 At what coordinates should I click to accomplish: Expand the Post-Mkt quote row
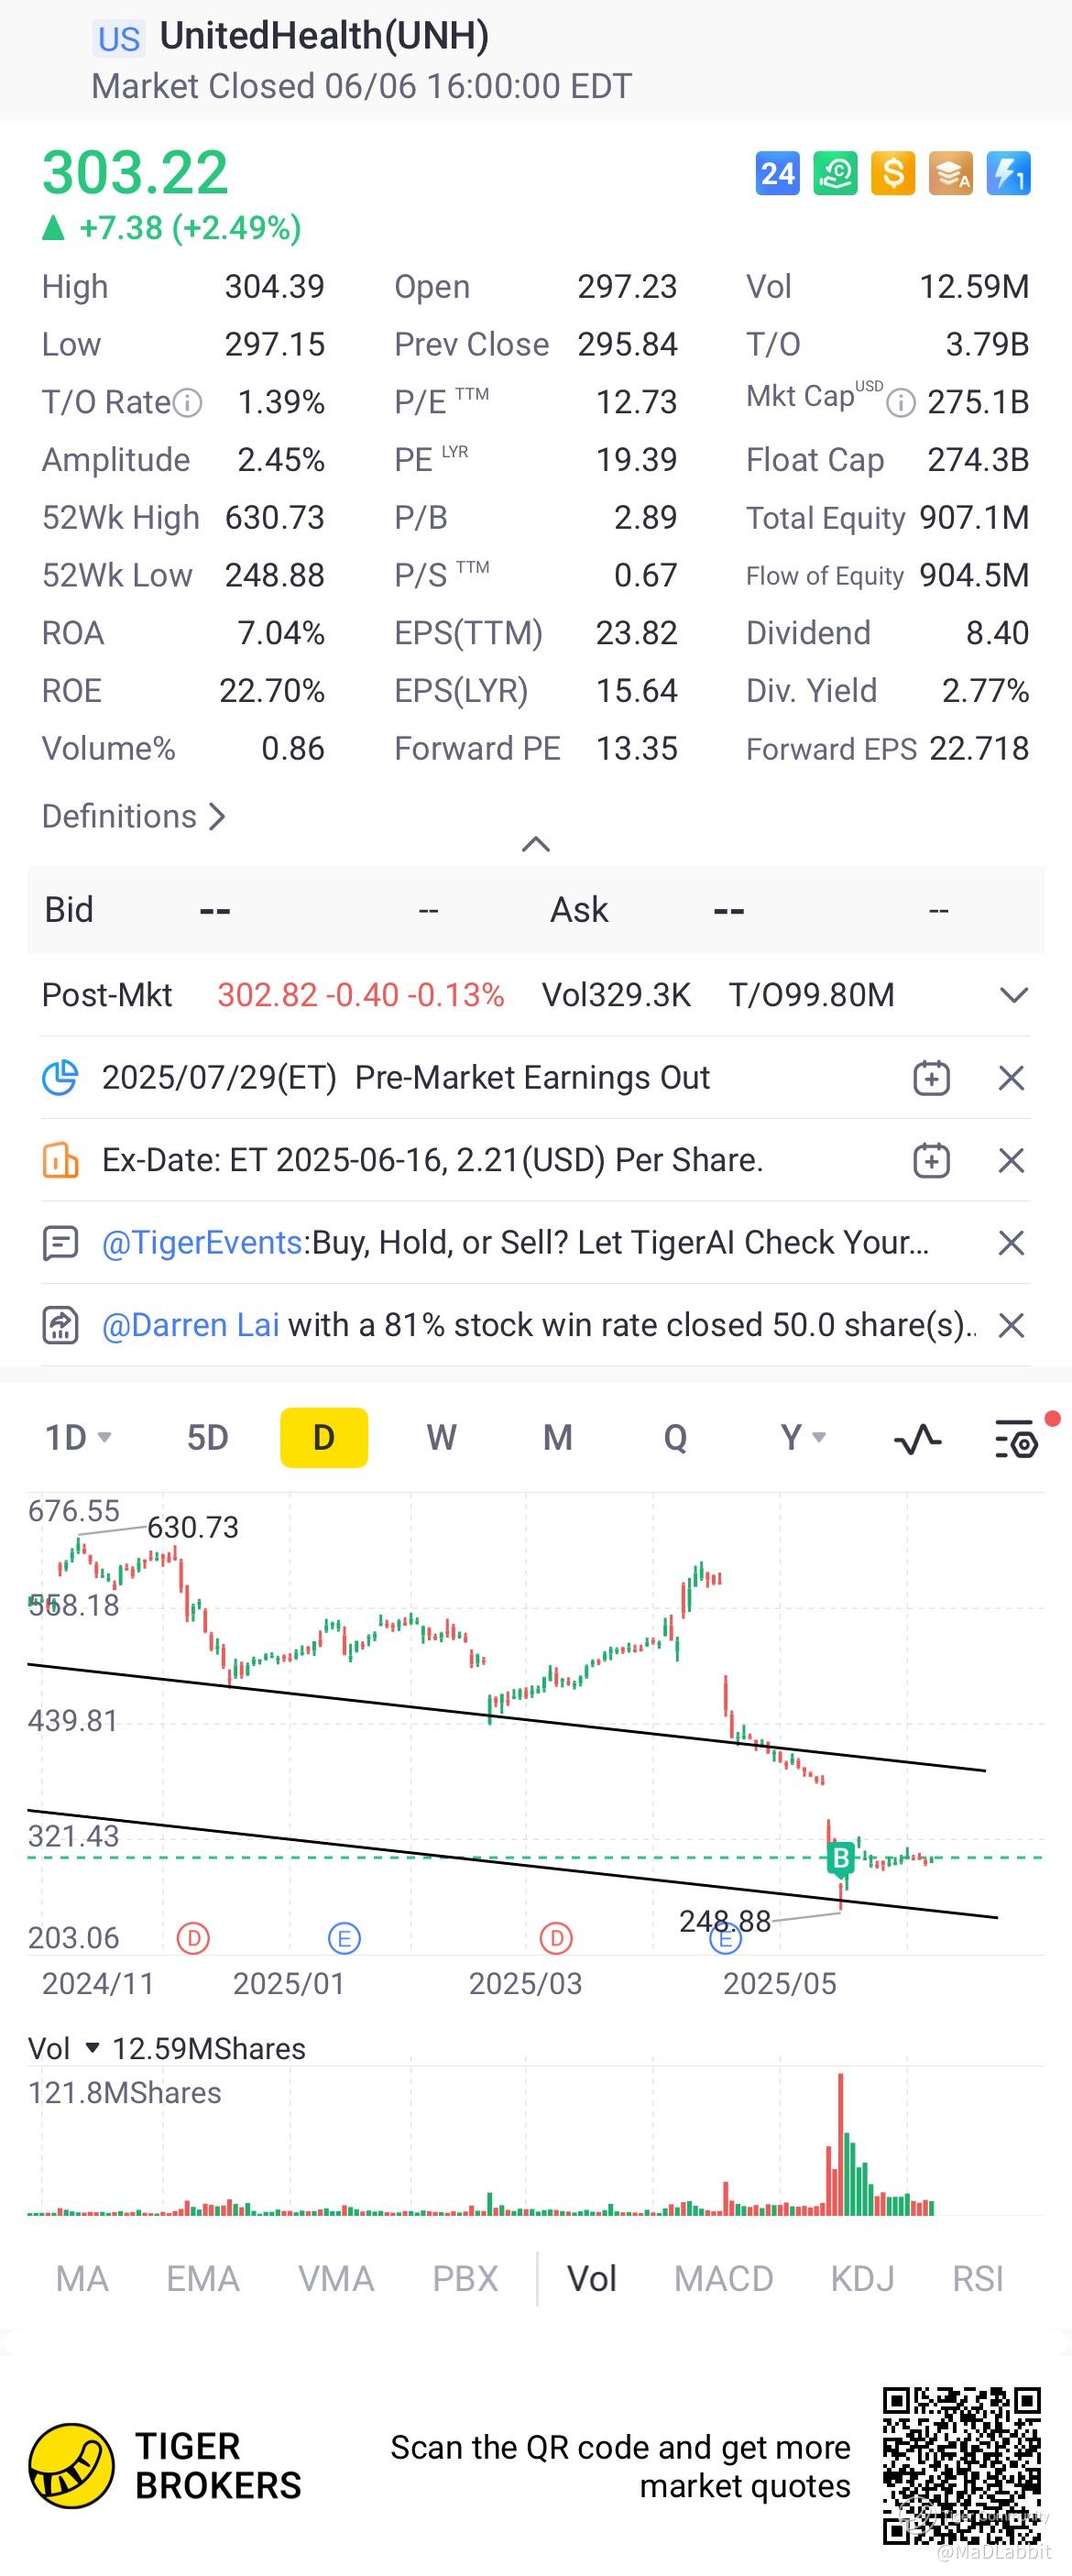1014,995
